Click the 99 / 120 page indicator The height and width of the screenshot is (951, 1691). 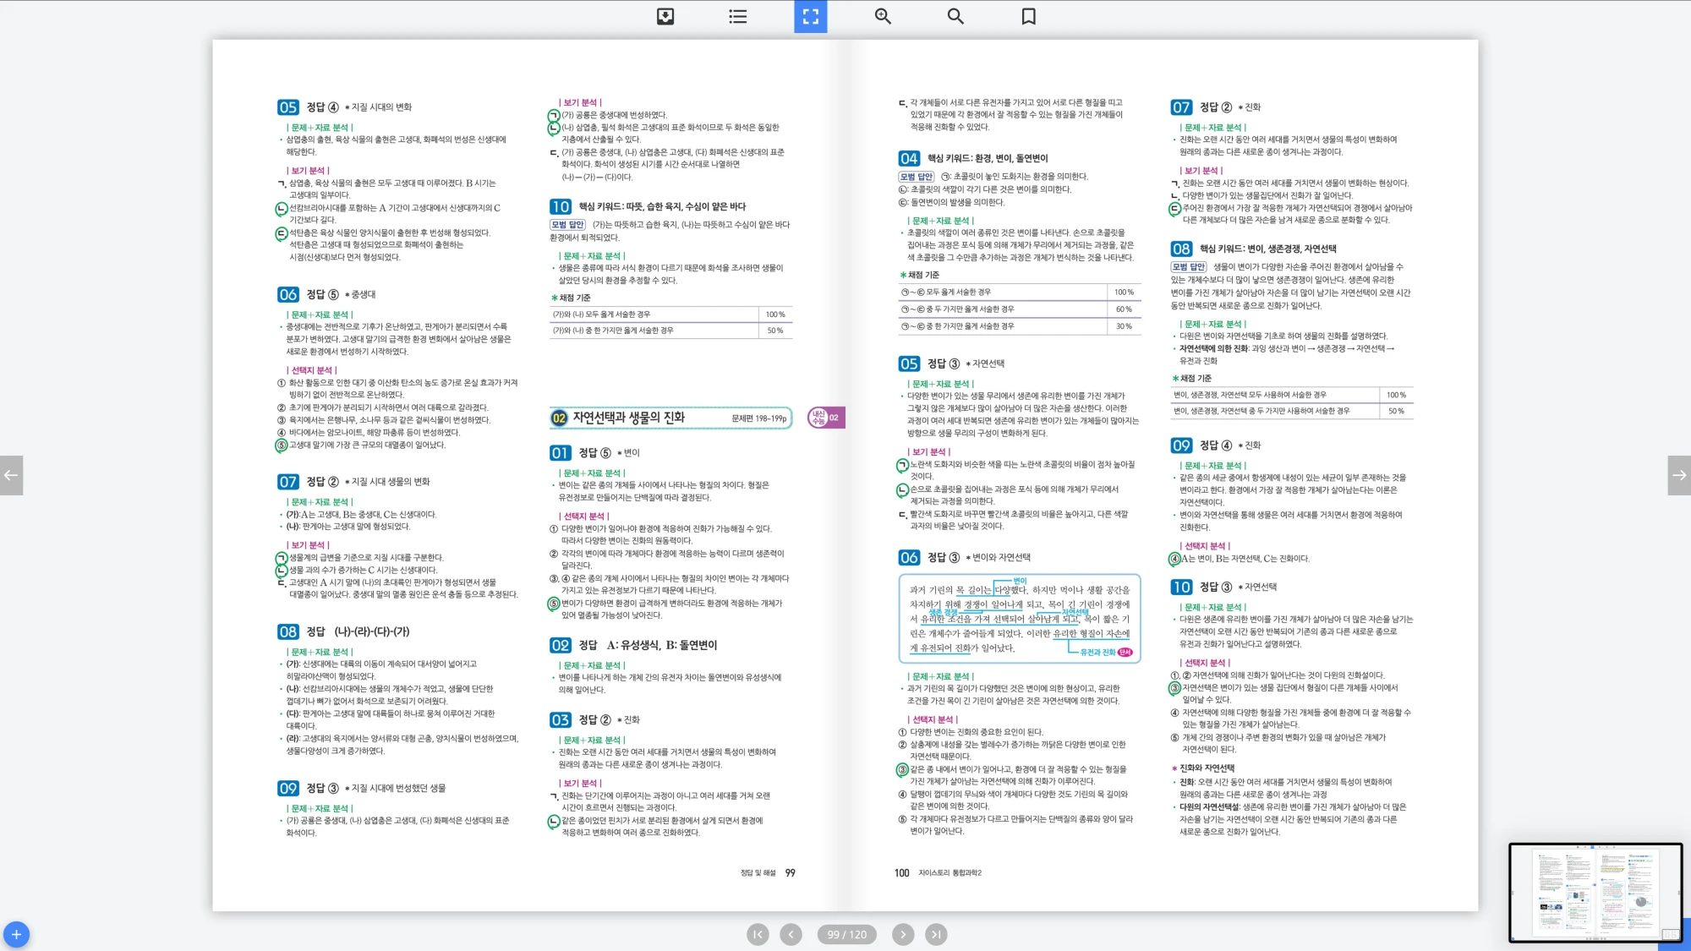point(846,934)
